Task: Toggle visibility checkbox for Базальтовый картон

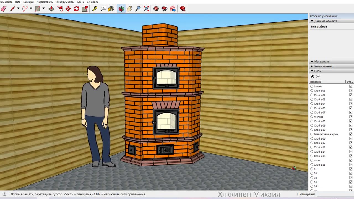Action: pos(351,134)
